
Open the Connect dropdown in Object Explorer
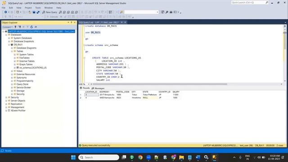8,27
